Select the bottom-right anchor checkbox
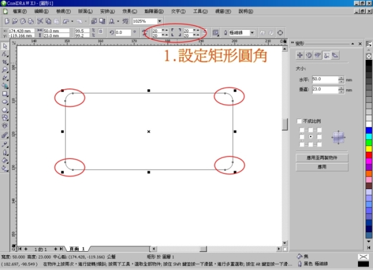This screenshot has width=373, height=270. coord(319,144)
